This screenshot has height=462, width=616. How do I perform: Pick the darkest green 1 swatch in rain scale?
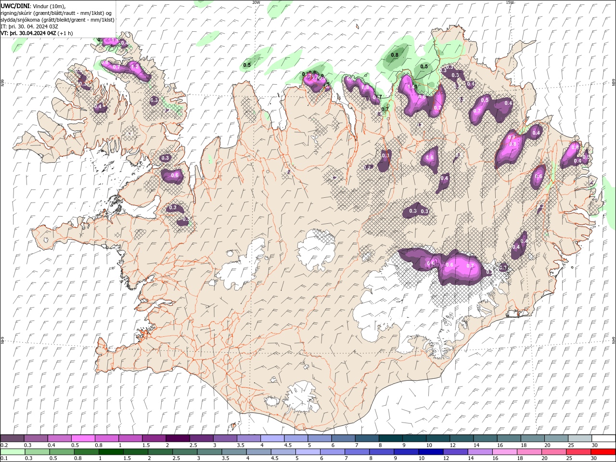111,452
